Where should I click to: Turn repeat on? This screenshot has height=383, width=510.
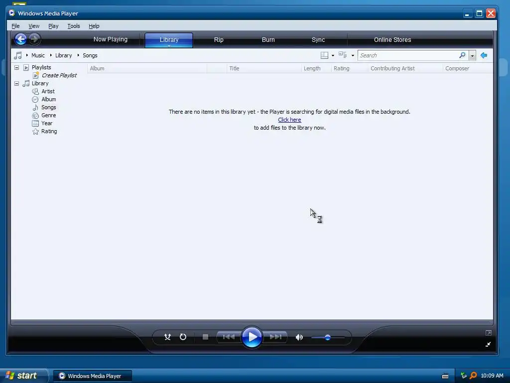coord(183,337)
